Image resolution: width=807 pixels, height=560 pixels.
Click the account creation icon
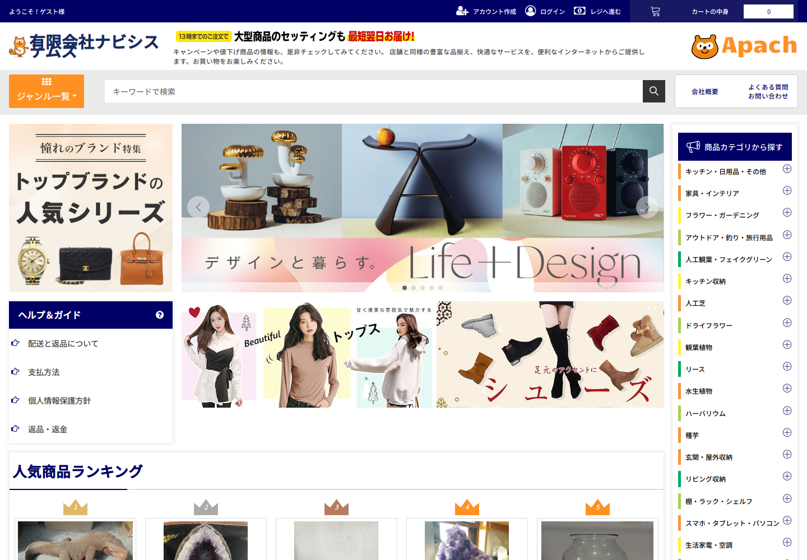click(x=462, y=11)
